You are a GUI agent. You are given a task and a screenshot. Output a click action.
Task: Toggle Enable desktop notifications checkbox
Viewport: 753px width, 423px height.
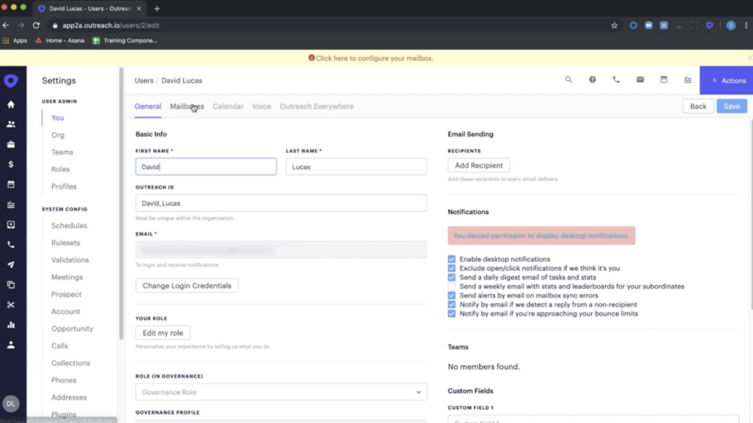click(x=452, y=259)
